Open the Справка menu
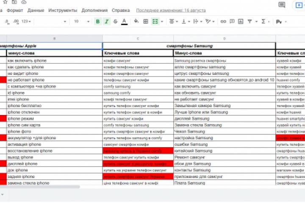The width and height of the screenshot is (305, 203). click(x=121, y=10)
